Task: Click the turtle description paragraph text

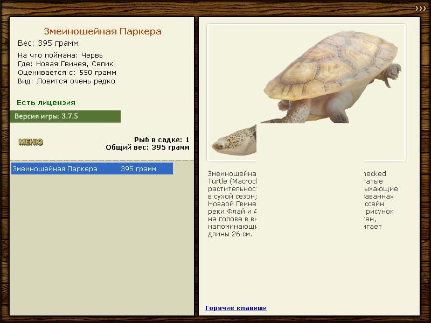Action: click(303, 204)
